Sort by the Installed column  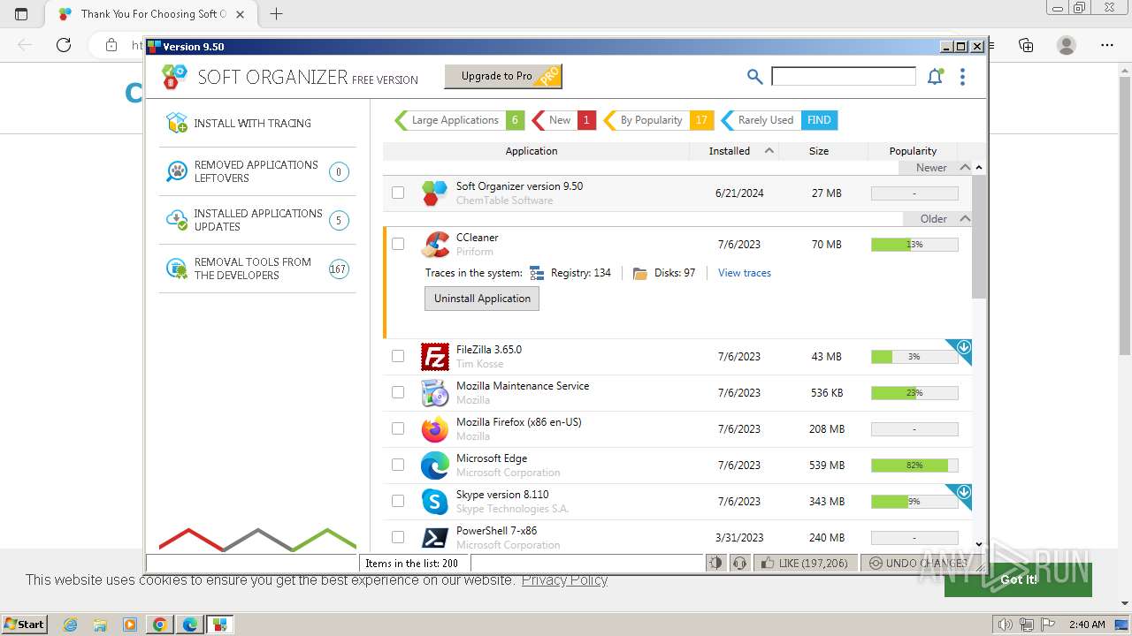pyautogui.click(x=735, y=151)
